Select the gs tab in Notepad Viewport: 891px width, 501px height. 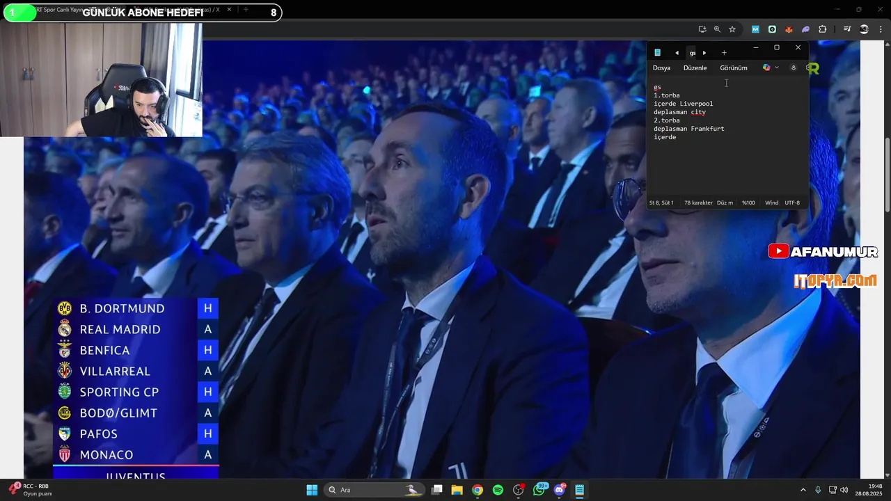pyautogui.click(x=693, y=53)
